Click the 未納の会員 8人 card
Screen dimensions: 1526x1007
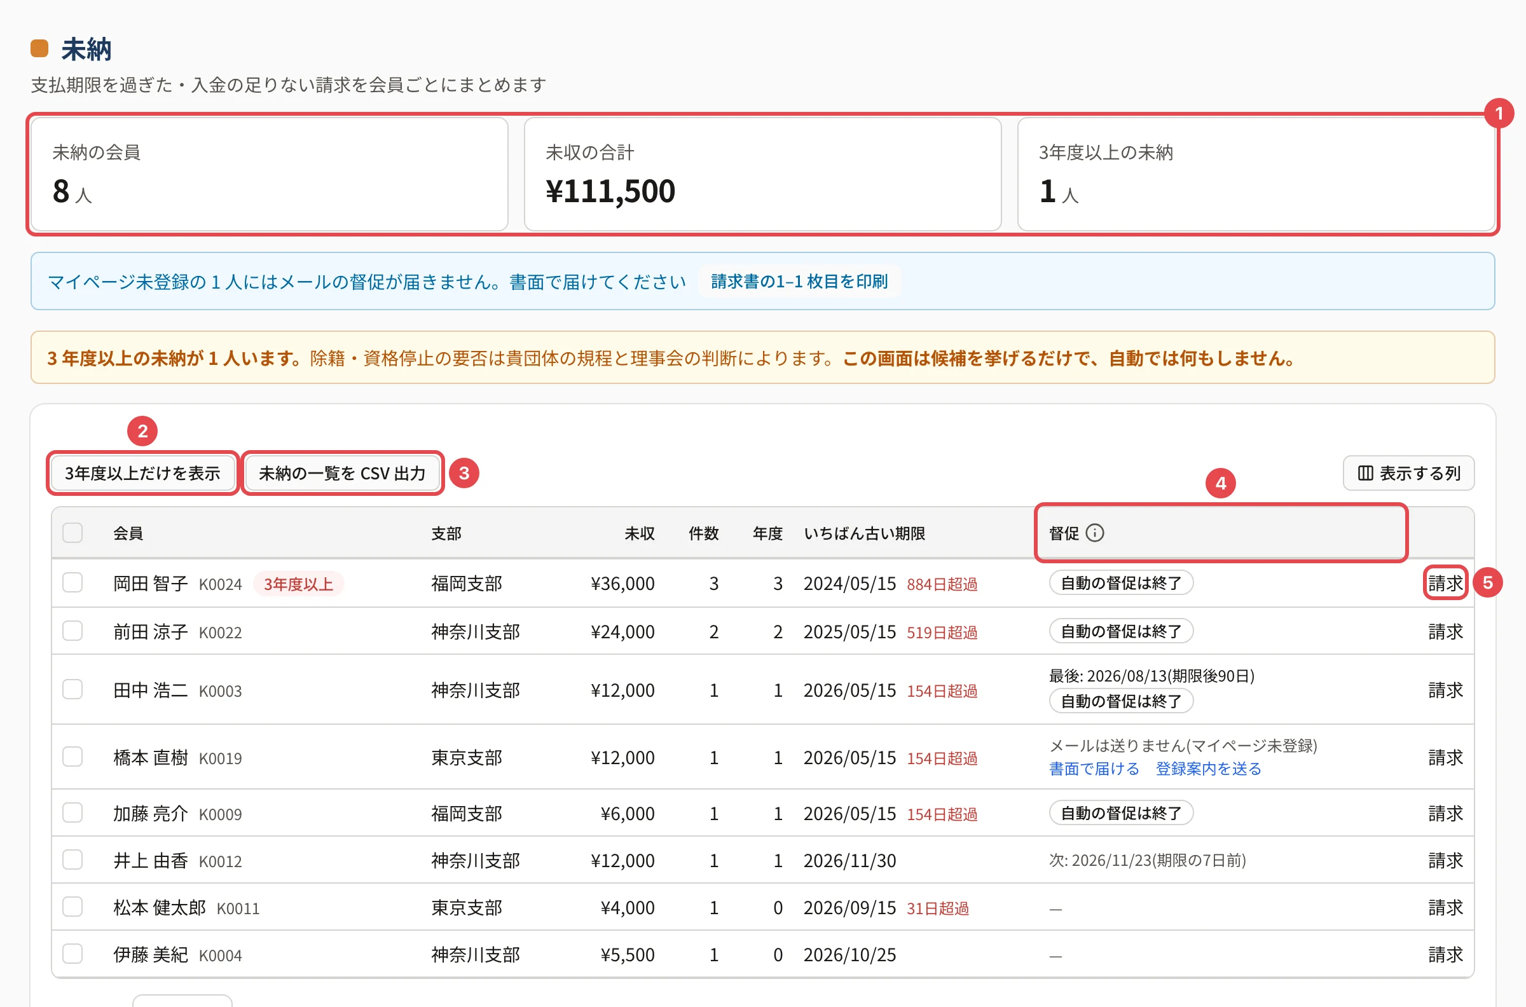pos(269,174)
